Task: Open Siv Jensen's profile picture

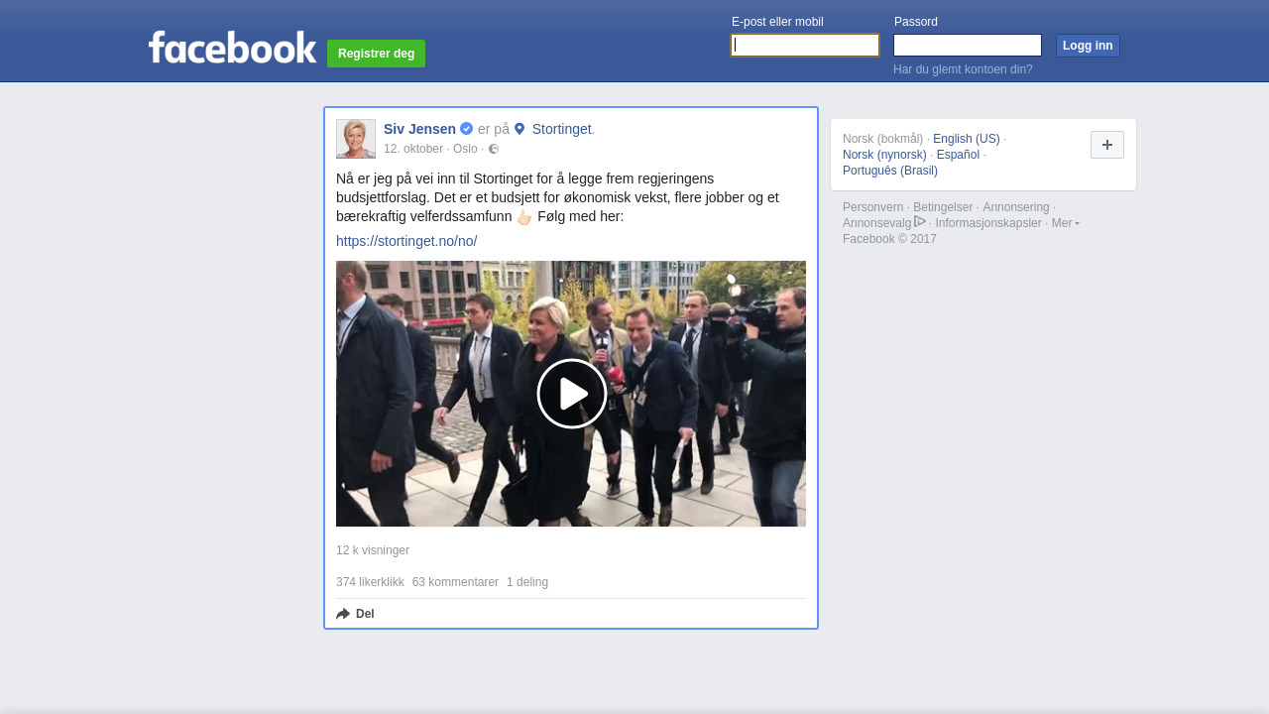Action: [356, 139]
